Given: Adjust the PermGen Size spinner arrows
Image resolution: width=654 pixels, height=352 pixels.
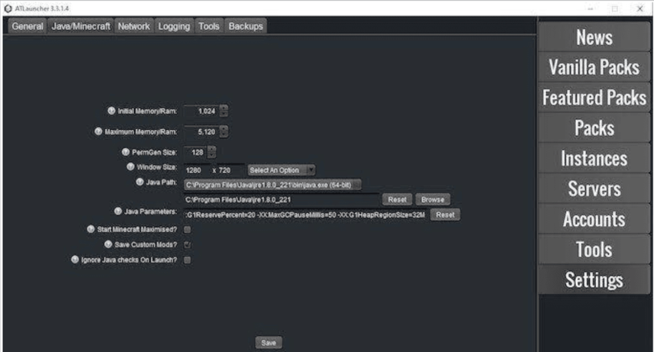Looking at the screenshot, I should pyautogui.click(x=212, y=153).
